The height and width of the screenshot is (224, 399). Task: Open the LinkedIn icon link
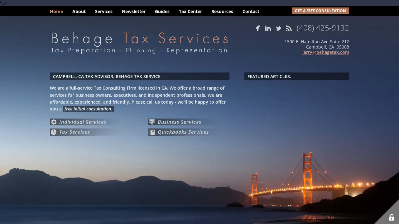(x=268, y=28)
